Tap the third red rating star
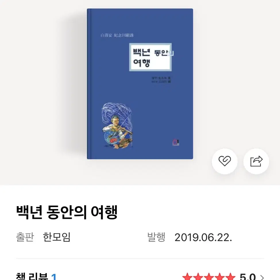Screen dimensions: 280x280 coord(209,277)
